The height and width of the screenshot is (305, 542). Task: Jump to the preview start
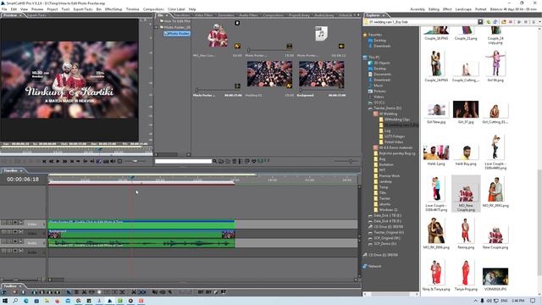point(44,161)
